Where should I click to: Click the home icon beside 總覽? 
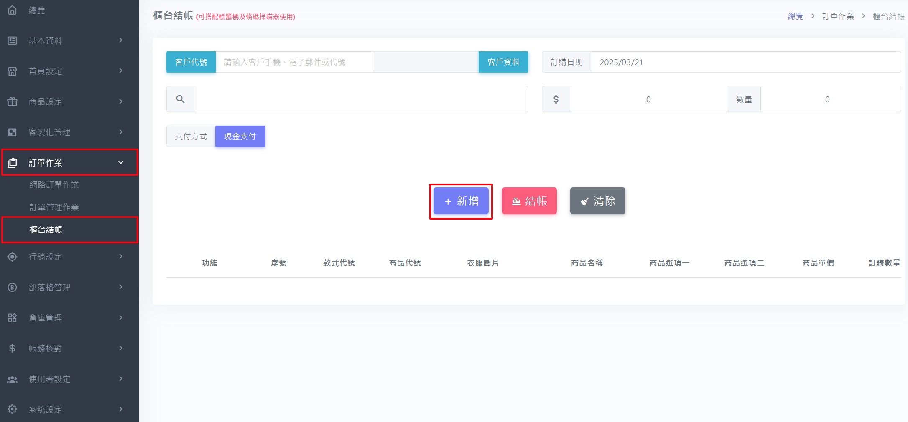tap(13, 10)
